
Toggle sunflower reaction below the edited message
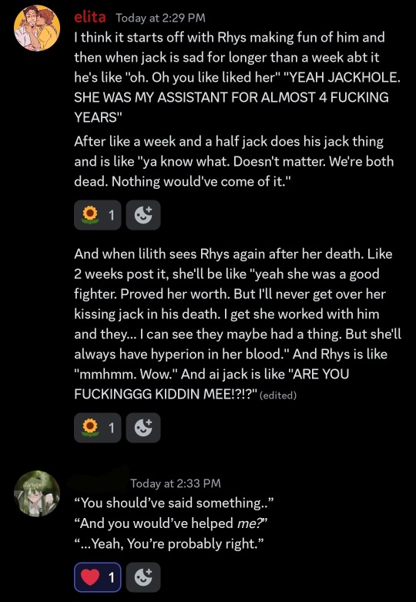point(98,427)
